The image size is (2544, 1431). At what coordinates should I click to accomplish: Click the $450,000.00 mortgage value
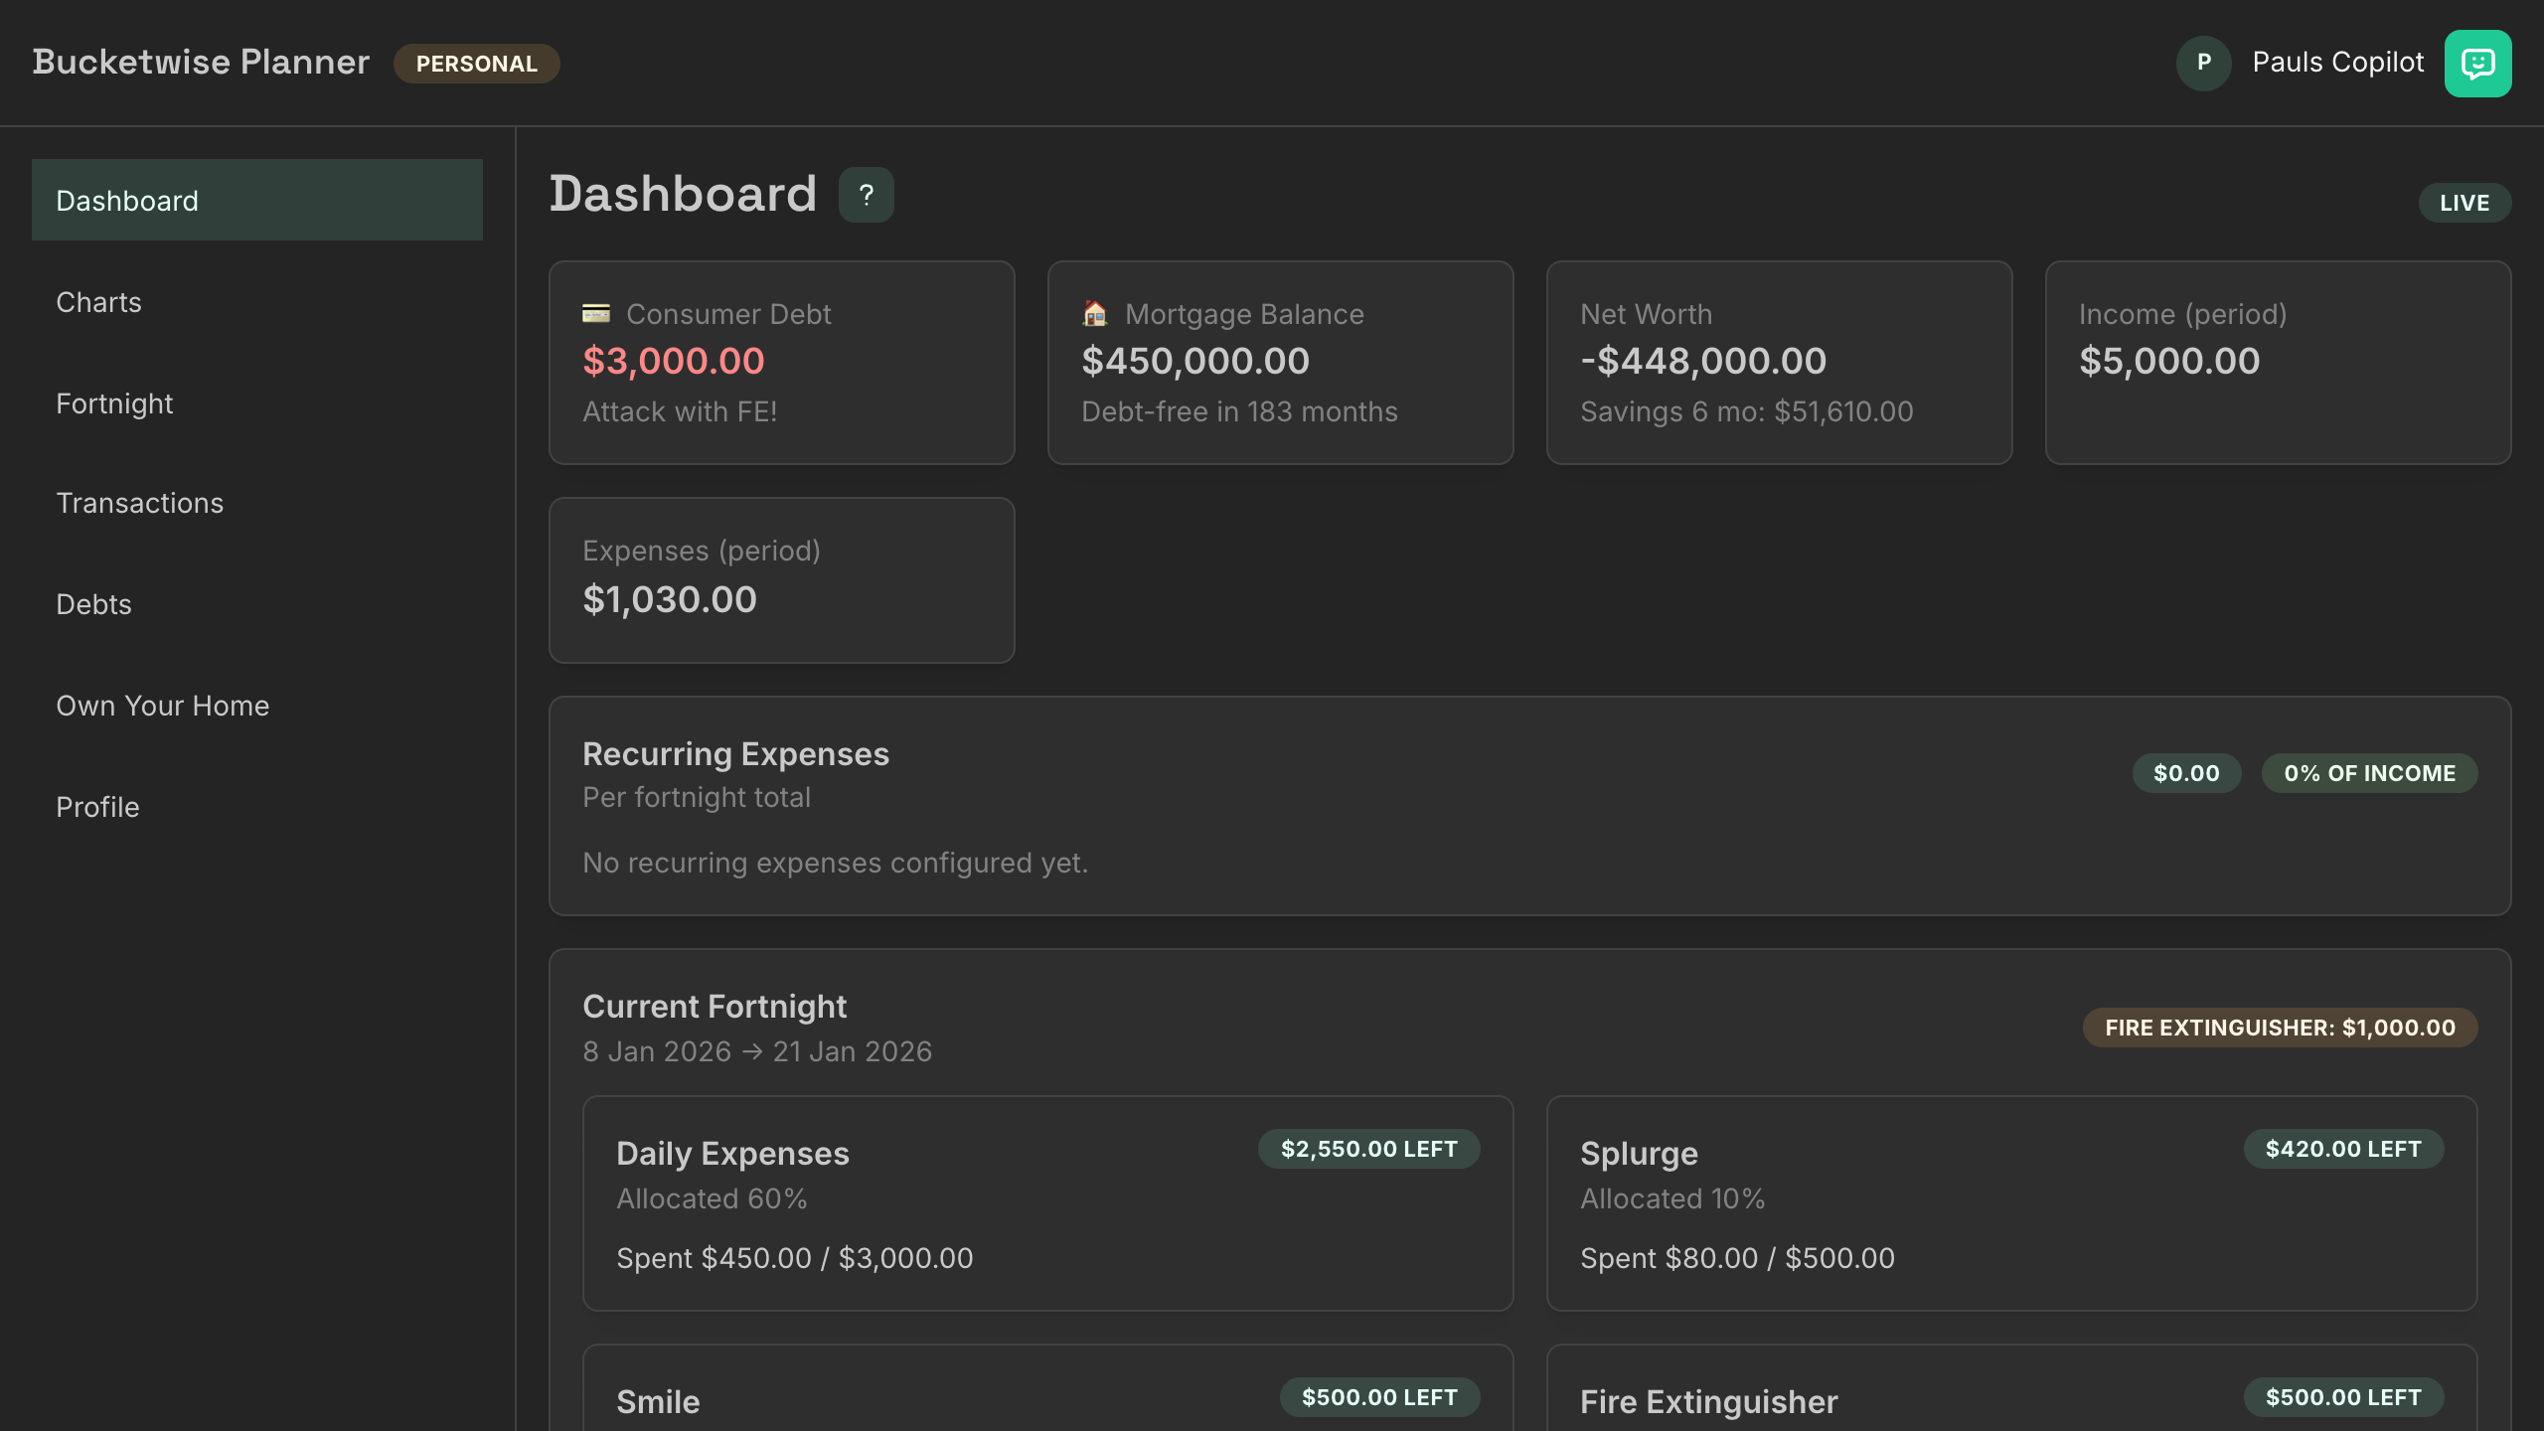click(1195, 361)
